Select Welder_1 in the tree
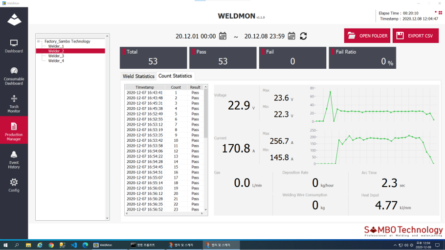The image size is (445, 250). point(56,46)
